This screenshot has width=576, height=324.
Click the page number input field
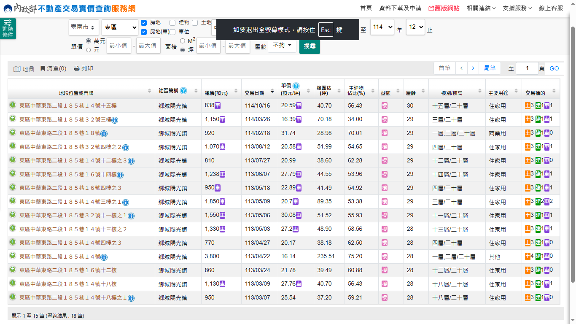pyautogui.click(x=527, y=68)
